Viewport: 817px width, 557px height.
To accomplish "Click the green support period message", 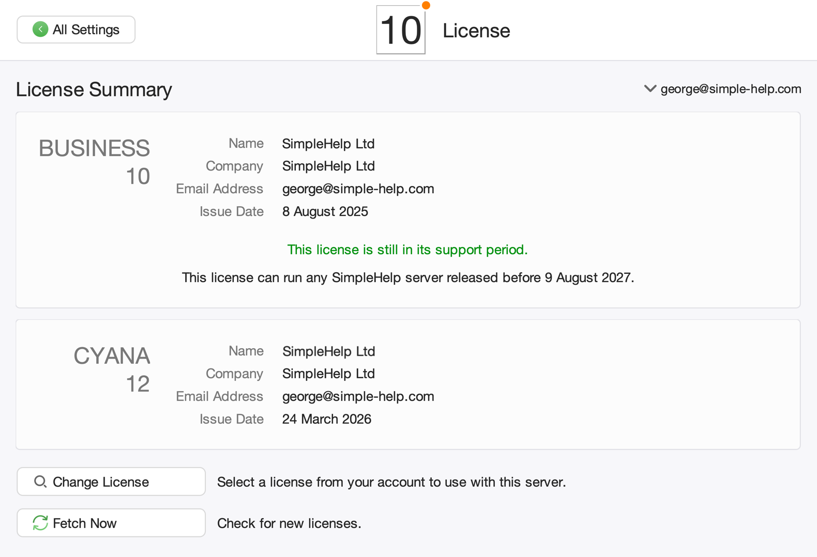I will pyautogui.click(x=407, y=250).
